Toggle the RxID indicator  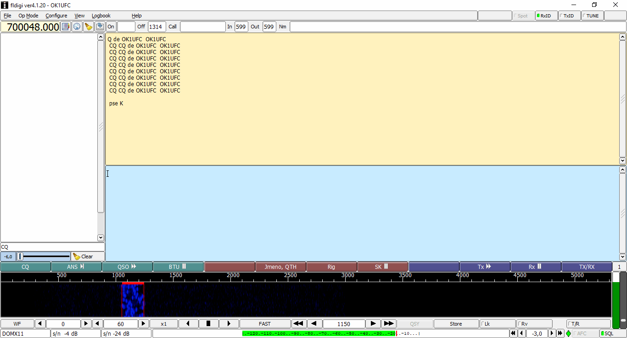click(x=546, y=16)
